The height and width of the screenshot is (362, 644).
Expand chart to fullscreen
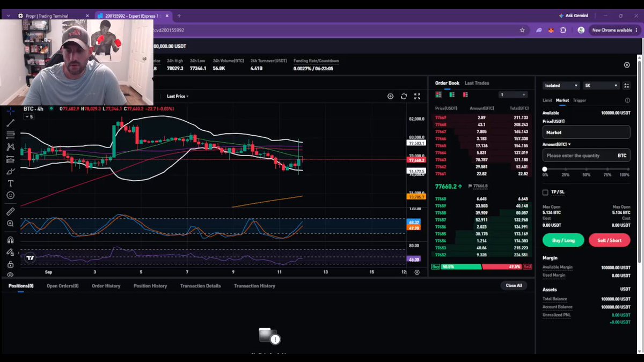coord(417,97)
